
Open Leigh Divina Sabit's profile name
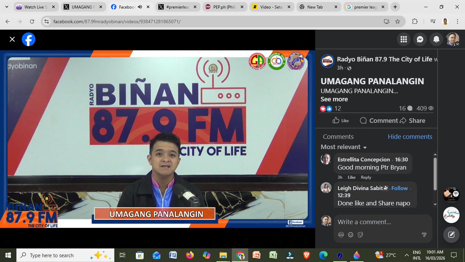360,188
